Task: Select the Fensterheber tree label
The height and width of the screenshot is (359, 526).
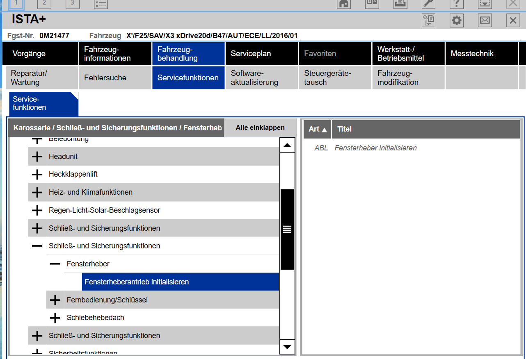Action: click(x=88, y=264)
